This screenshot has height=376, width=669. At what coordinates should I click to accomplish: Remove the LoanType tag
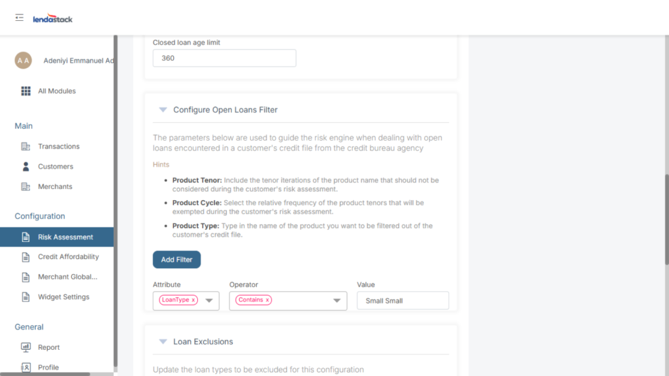[x=193, y=300]
